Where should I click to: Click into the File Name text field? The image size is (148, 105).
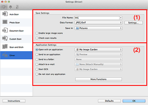[x=97, y=18]
